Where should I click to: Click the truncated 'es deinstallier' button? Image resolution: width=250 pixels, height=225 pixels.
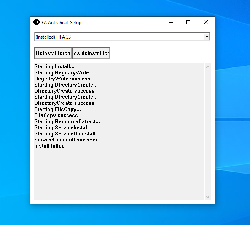(x=91, y=53)
